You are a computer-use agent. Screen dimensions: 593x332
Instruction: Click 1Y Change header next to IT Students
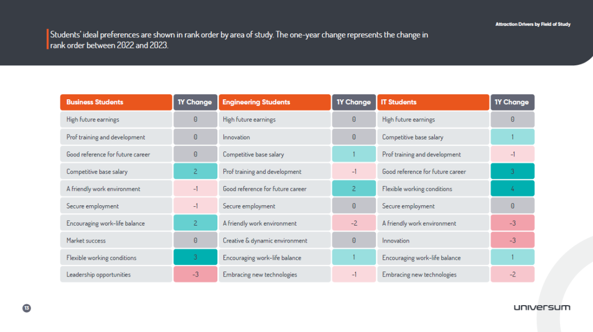point(512,102)
